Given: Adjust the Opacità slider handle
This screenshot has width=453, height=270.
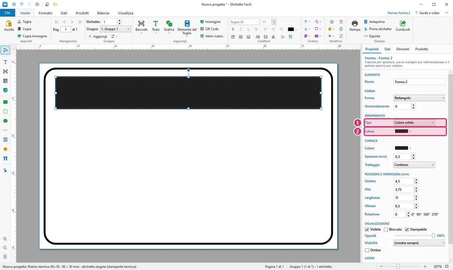Looking at the screenshot, I should 433,236.
